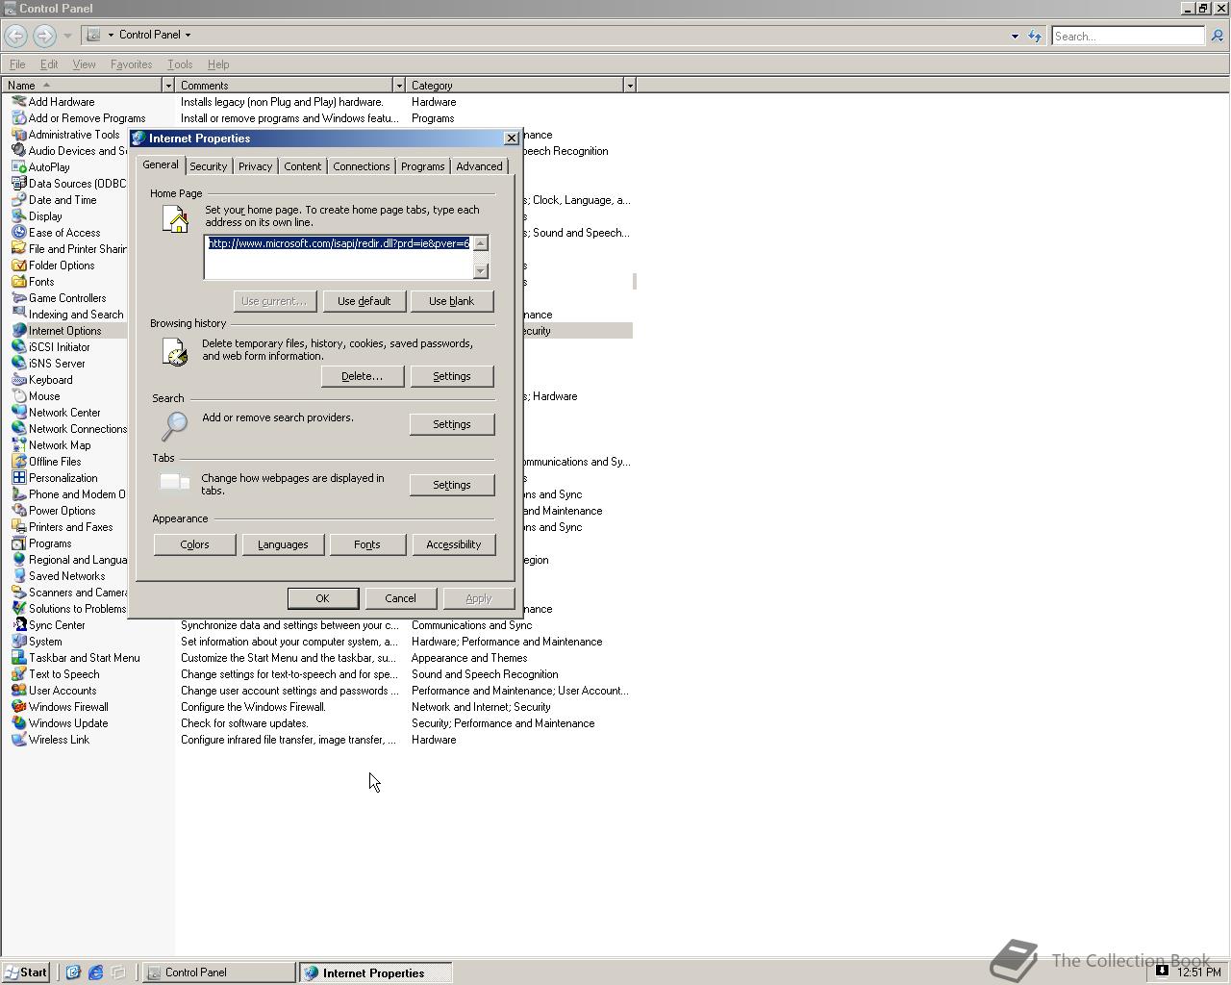
Task: Confirm dialog with OK button
Action: click(x=322, y=598)
